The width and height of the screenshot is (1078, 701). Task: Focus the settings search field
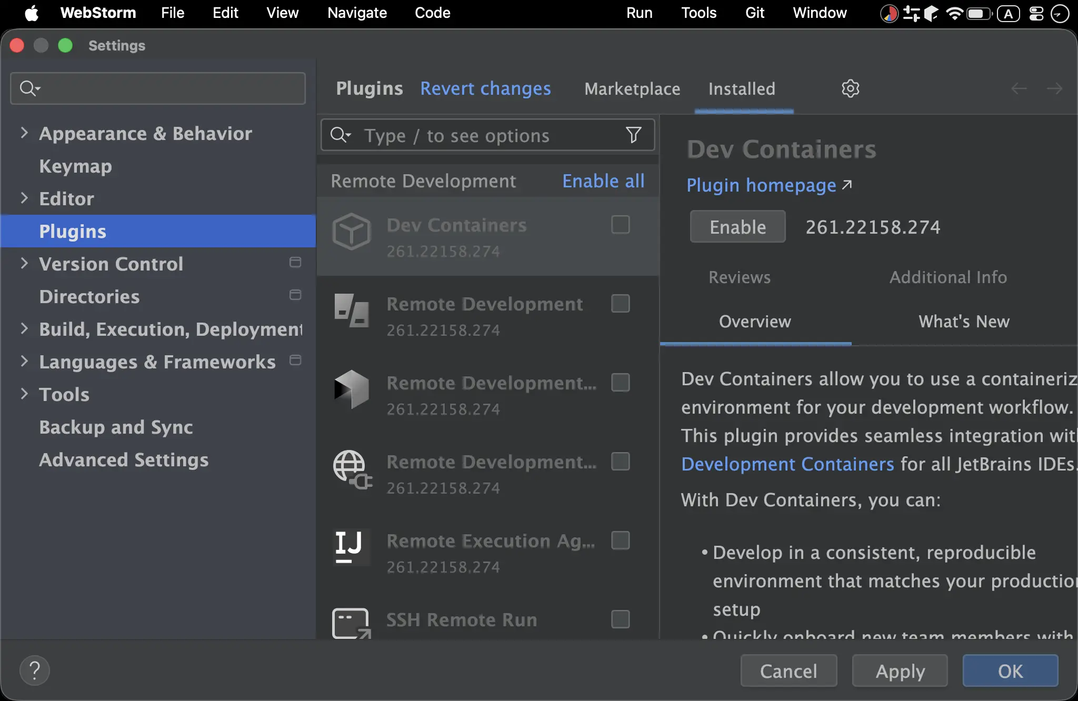point(158,88)
